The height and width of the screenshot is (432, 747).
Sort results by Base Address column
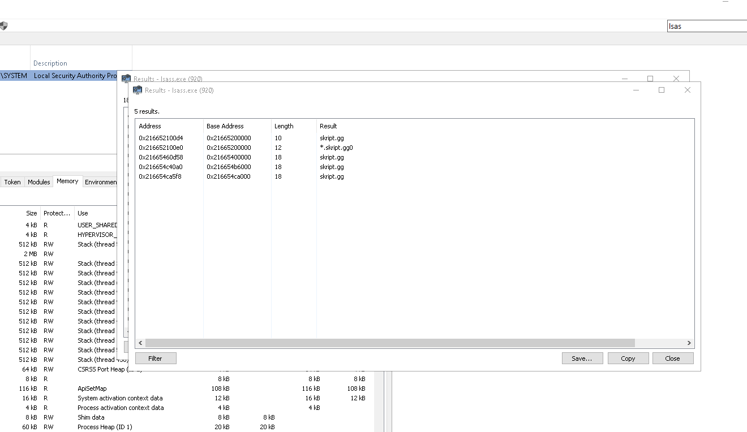(237, 126)
